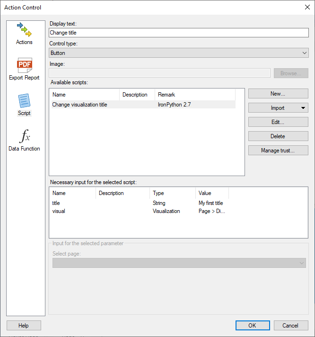Click the IronPython 2.7 remark cell
Image resolution: width=315 pixels, height=337 pixels.
(x=175, y=105)
